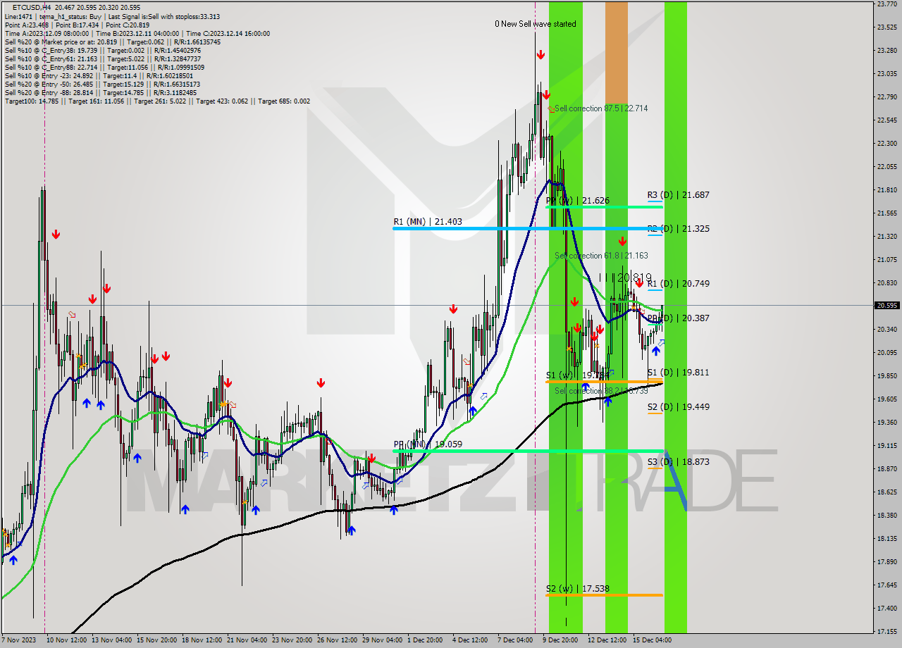
Task: Click the 'Target100: 14.785' info line
Action: [x=157, y=101]
